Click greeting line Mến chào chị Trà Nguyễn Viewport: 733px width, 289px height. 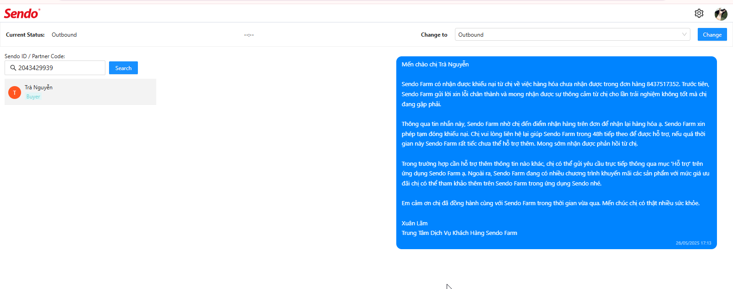[435, 65]
